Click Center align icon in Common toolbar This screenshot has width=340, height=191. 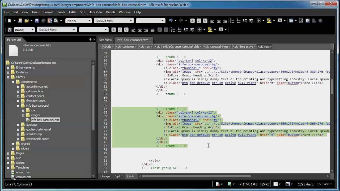click(219, 21)
